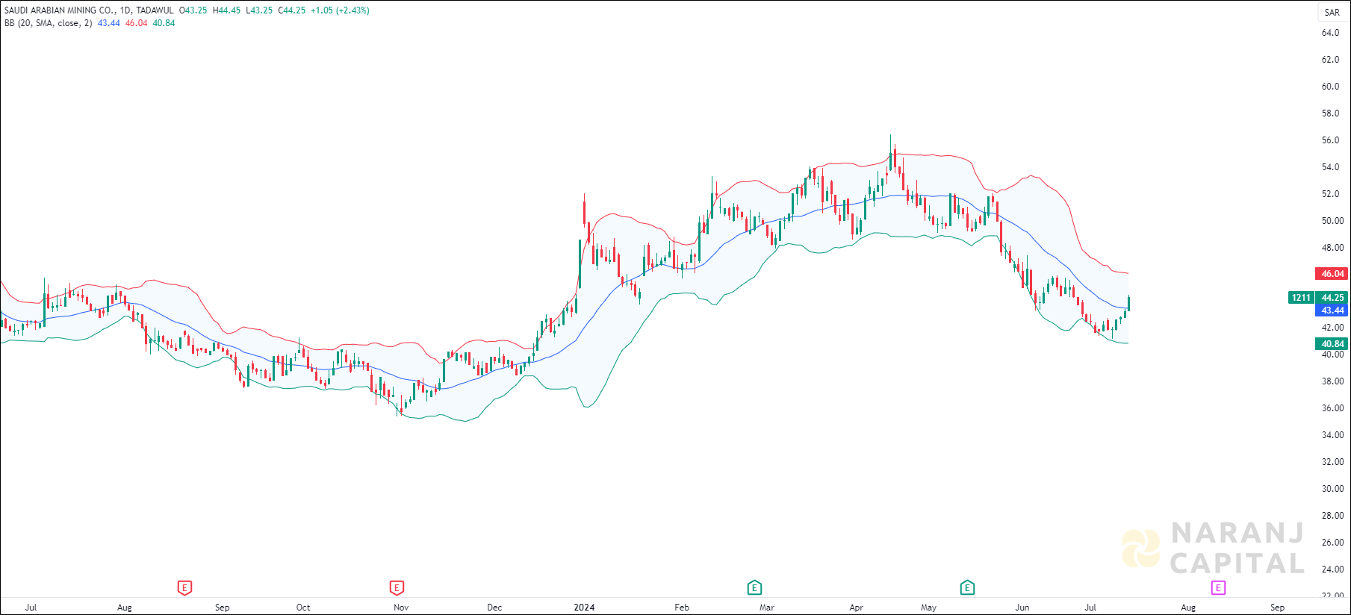Click the O43.25 open value in legend
This screenshot has width=1351, height=615.
(x=193, y=10)
